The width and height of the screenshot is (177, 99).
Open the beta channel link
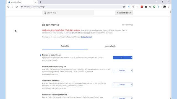86,37
